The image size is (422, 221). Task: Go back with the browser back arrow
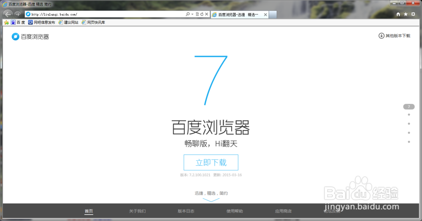[8, 14]
